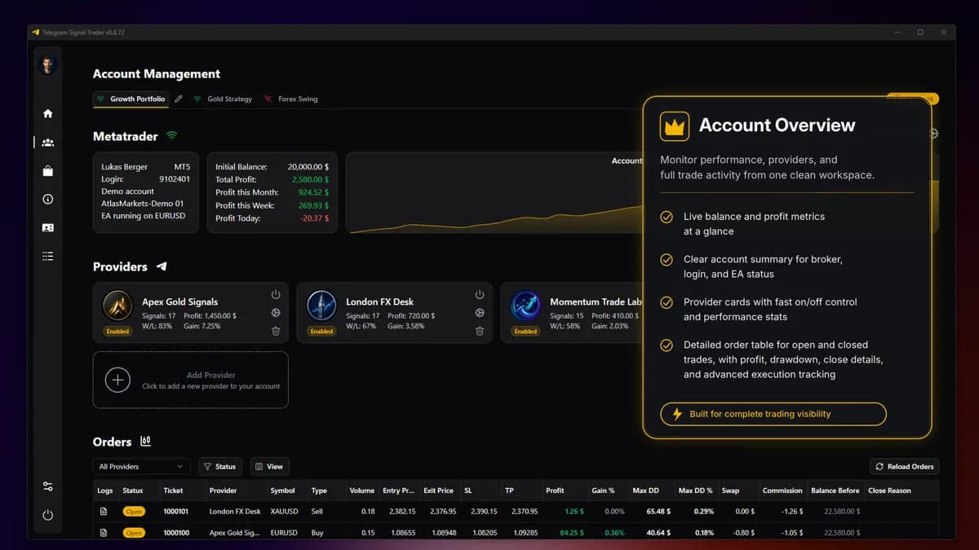Click the power icon at sidebar bottom
The image size is (979, 550).
[48, 515]
